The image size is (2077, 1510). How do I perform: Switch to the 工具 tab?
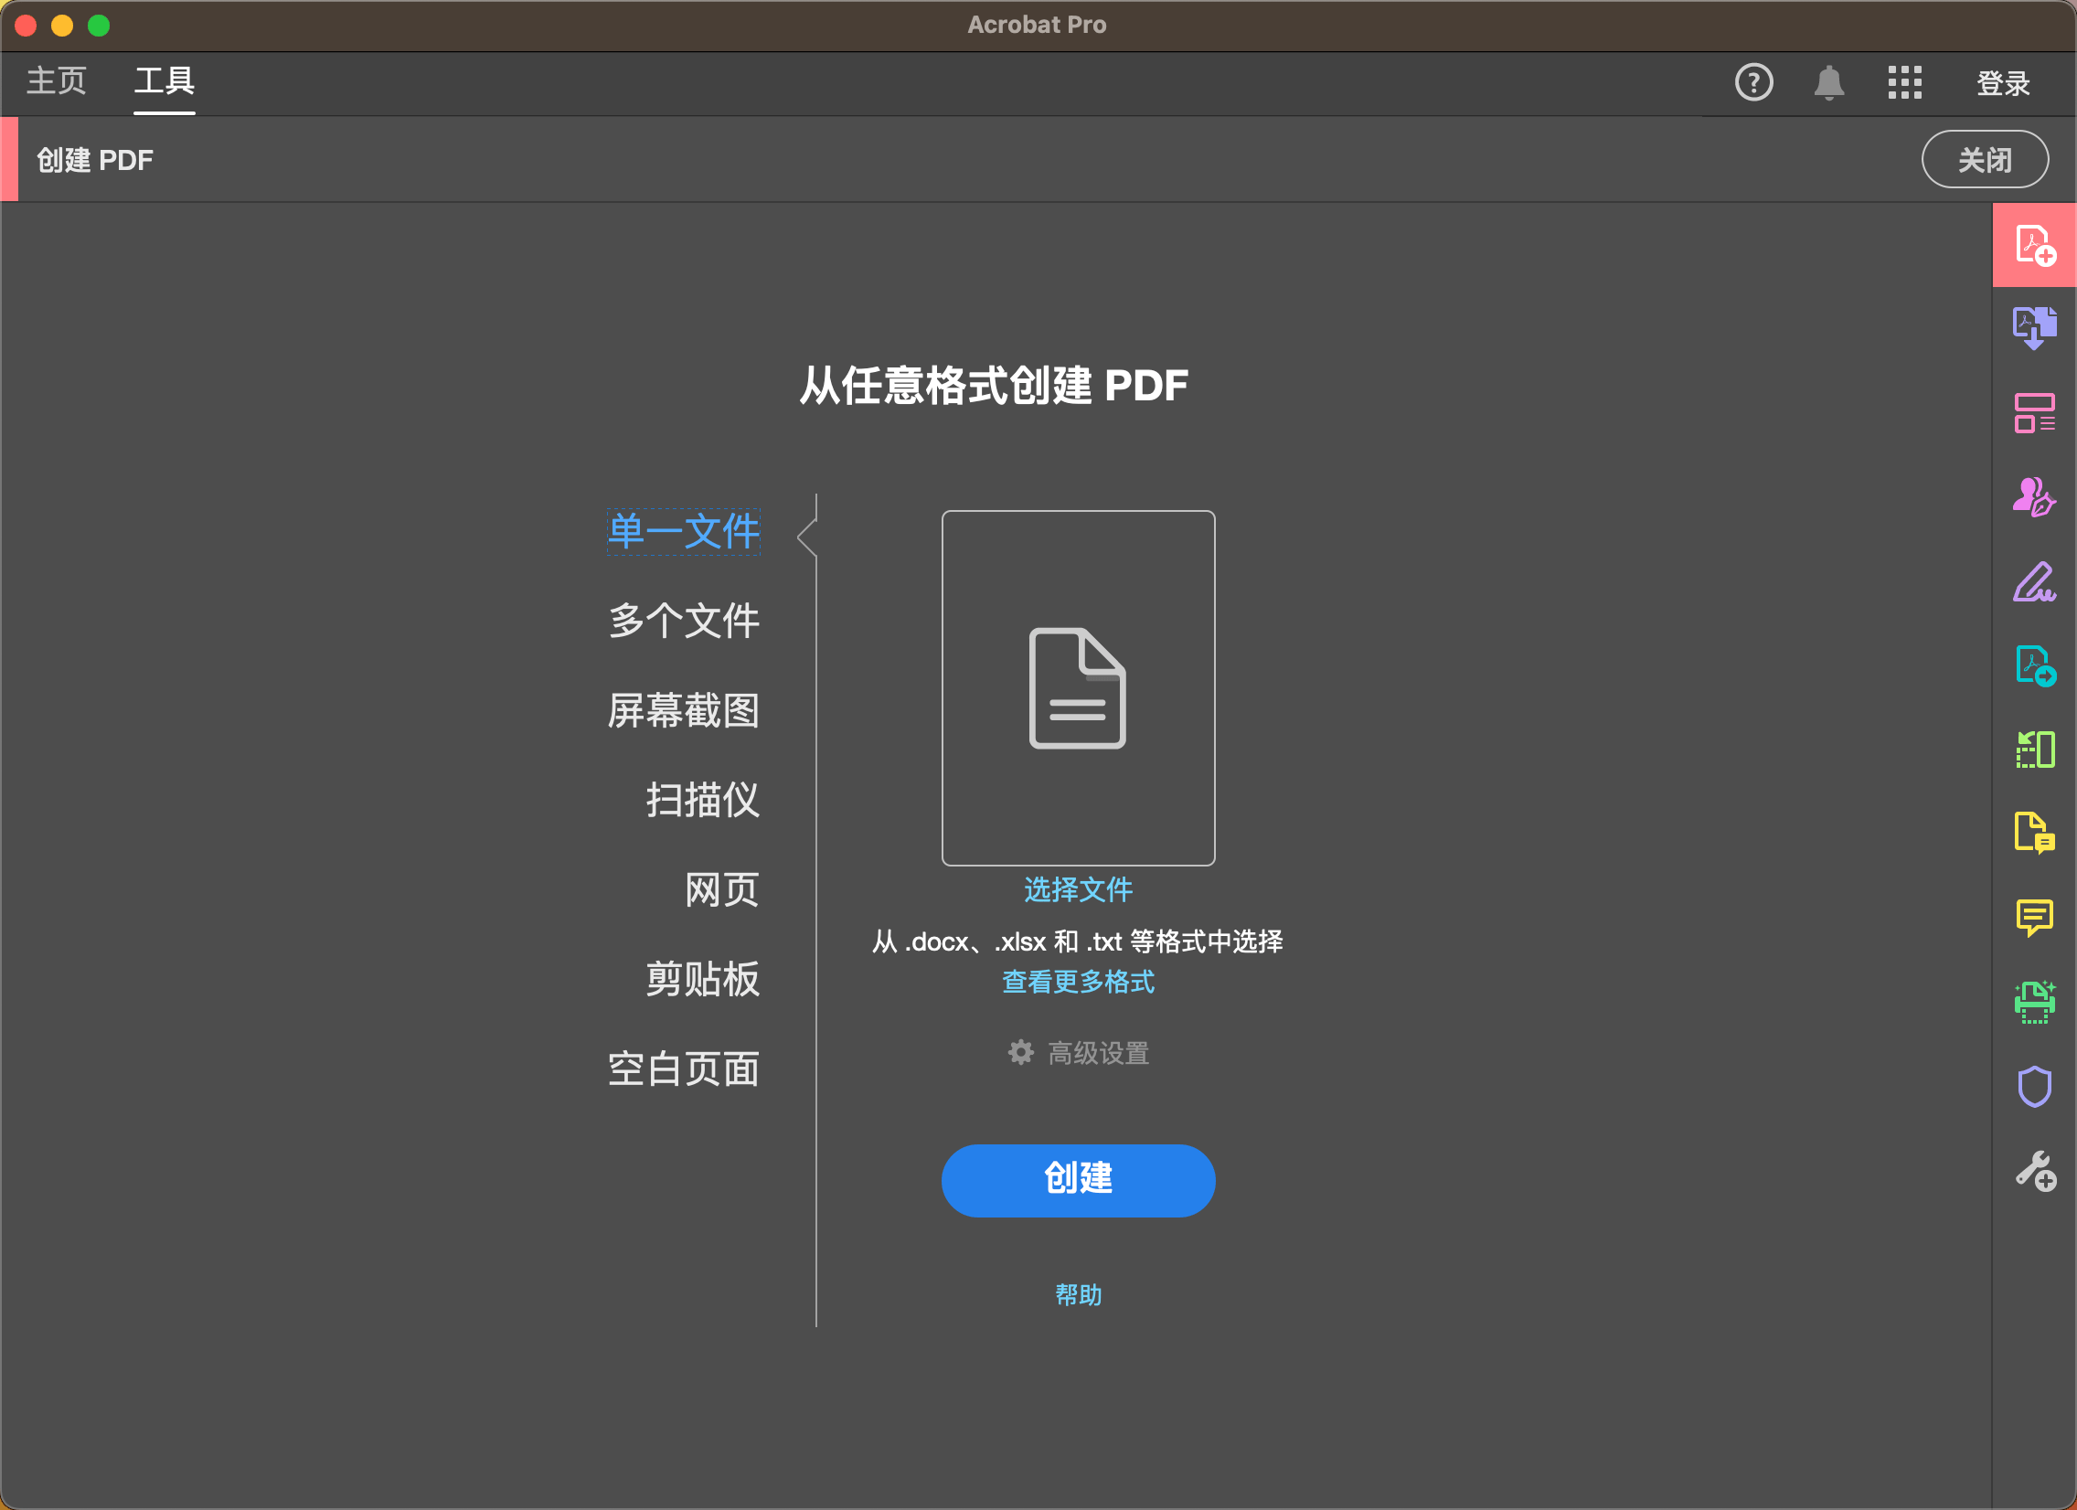(165, 81)
